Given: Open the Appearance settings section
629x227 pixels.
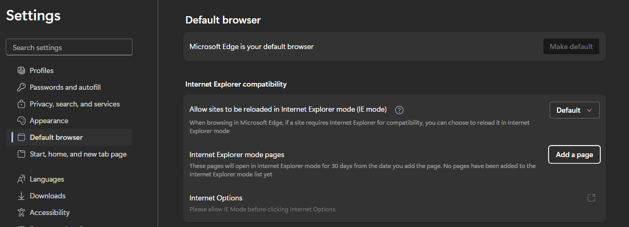Looking at the screenshot, I should coord(49,121).
